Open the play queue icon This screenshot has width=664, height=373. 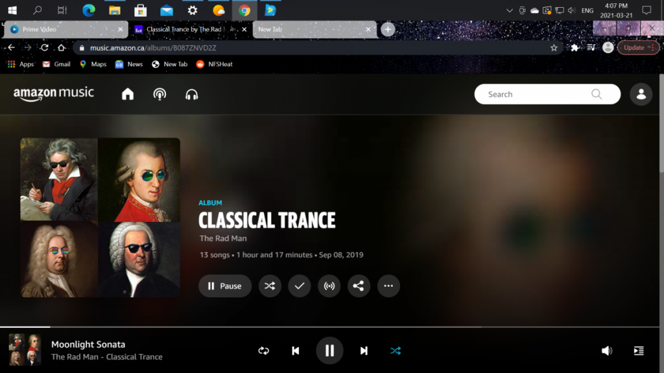639,350
